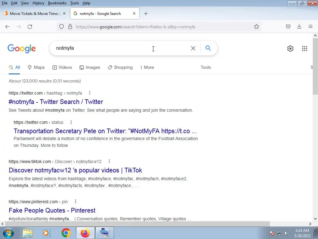This screenshot has width=318, height=239.
Task: Click the blue search magnifier button
Action: [x=208, y=48]
